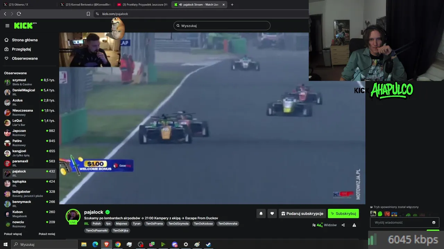Viewport: 444px width, 249px height.
Task: Click the IRL category link
Action: point(86,224)
